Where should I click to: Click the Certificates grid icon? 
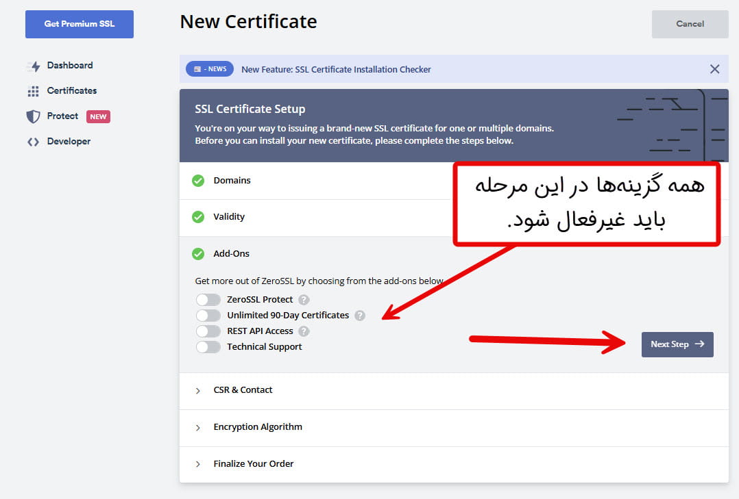[x=33, y=91]
